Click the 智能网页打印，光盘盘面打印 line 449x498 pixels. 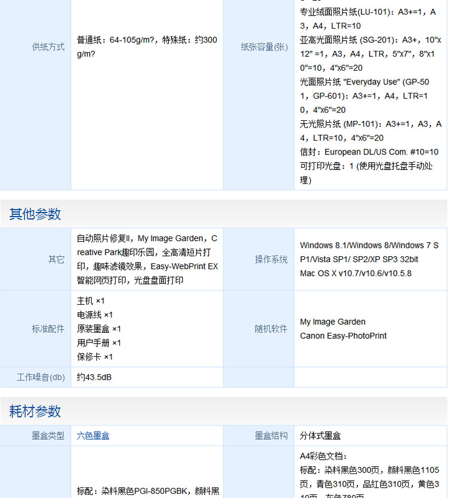130,280
